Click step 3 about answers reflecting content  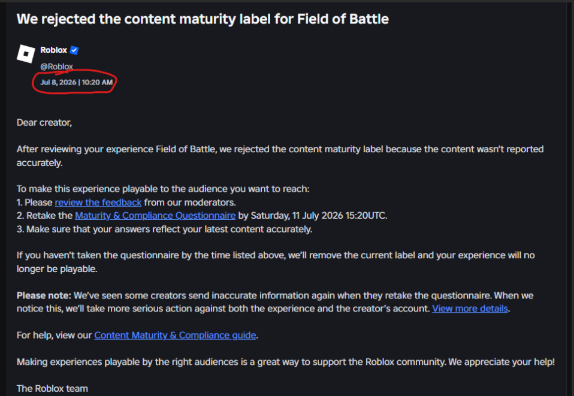164,229
